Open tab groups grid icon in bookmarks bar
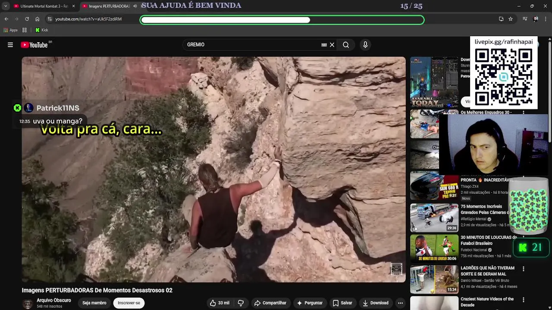 pos(25,30)
